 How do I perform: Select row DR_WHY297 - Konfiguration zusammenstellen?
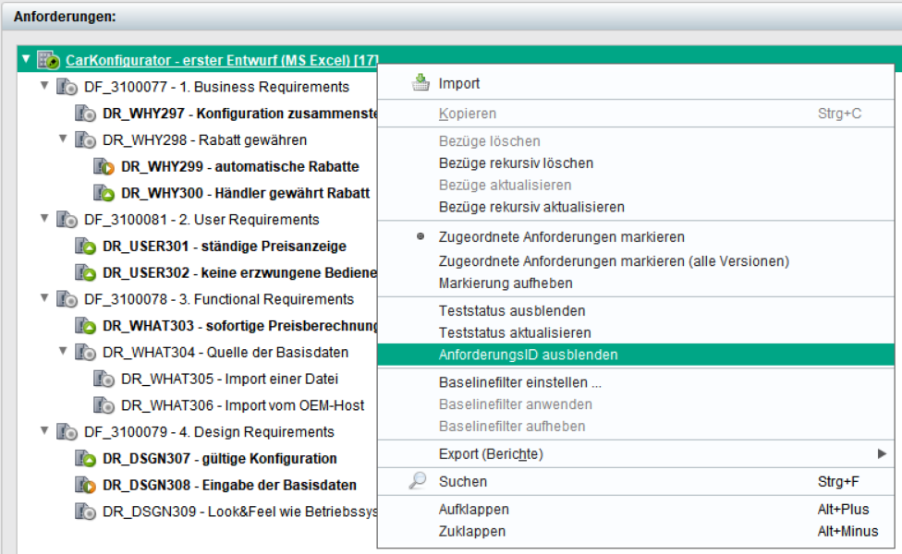pyautogui.click(x=240, y=114)
